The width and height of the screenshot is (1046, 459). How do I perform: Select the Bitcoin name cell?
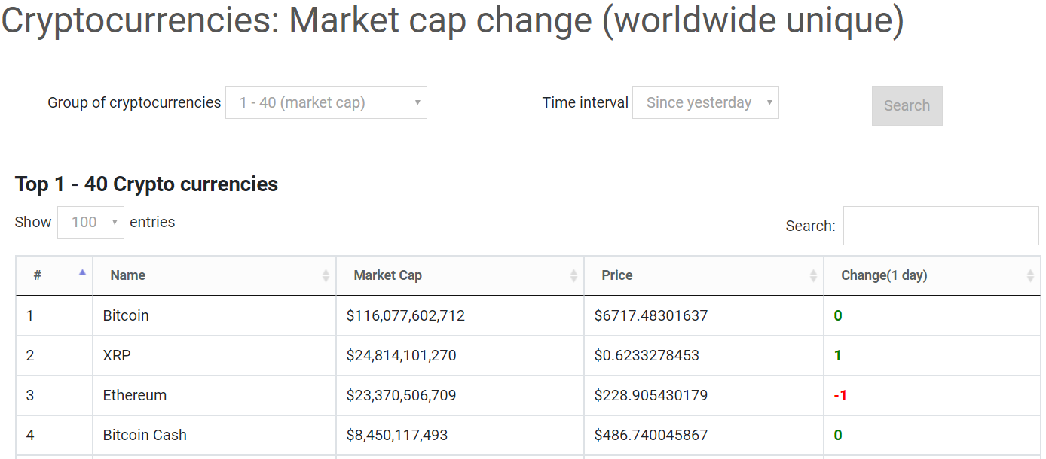[126, 315]
